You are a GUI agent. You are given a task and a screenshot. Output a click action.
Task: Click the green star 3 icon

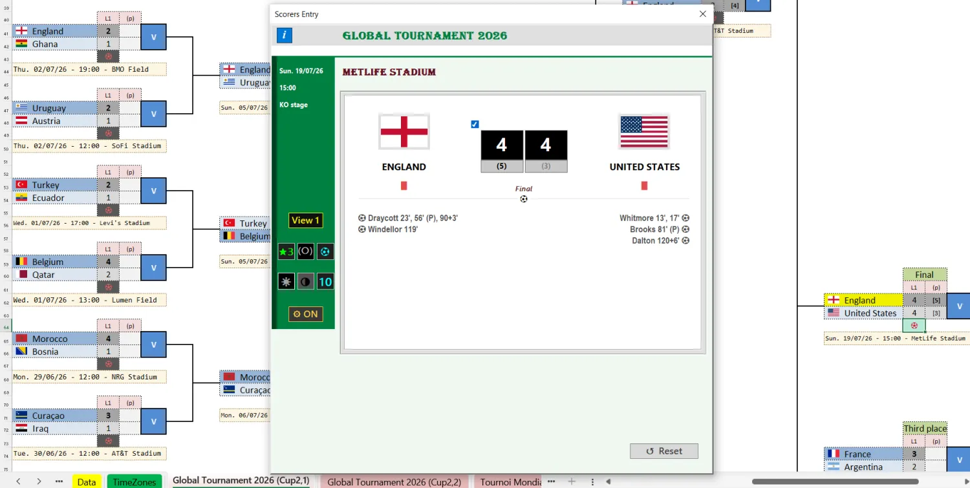(x=286, y=251)
